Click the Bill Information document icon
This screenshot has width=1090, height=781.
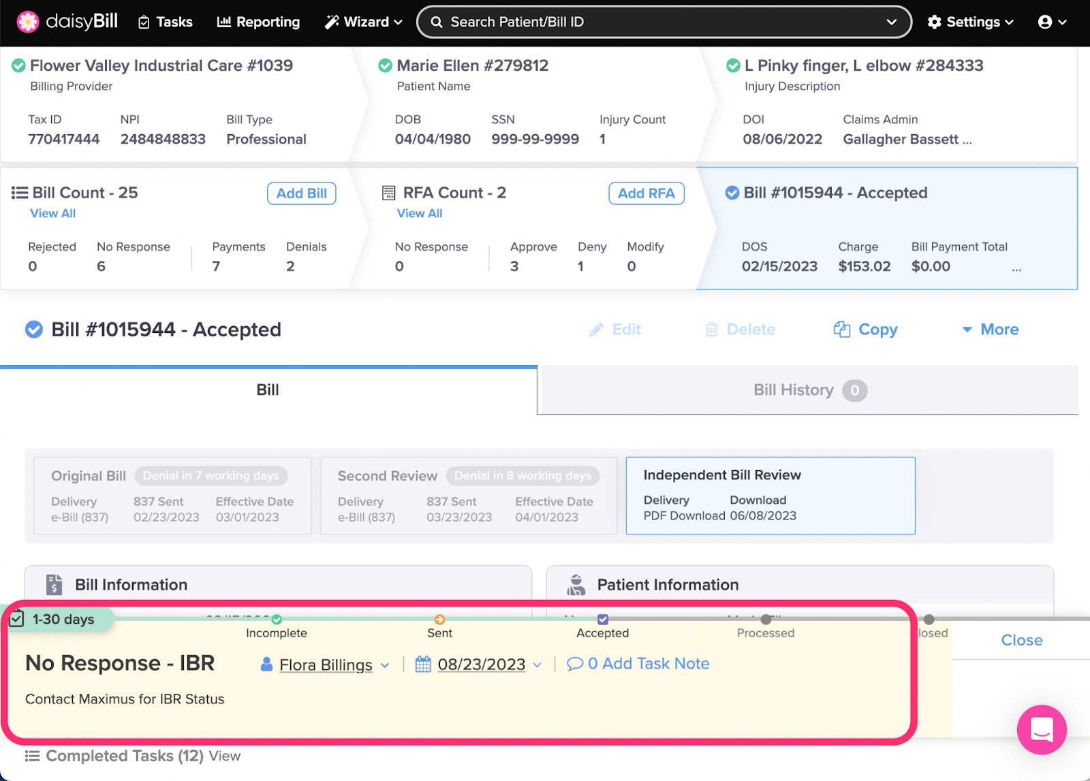coord(54,585)
